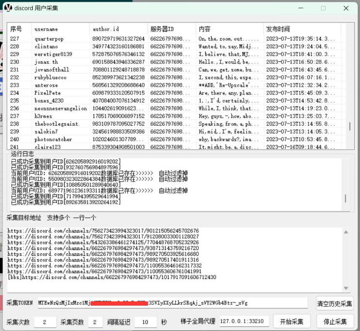Select username neonsnesevangelion

click(x=61, y=108)
